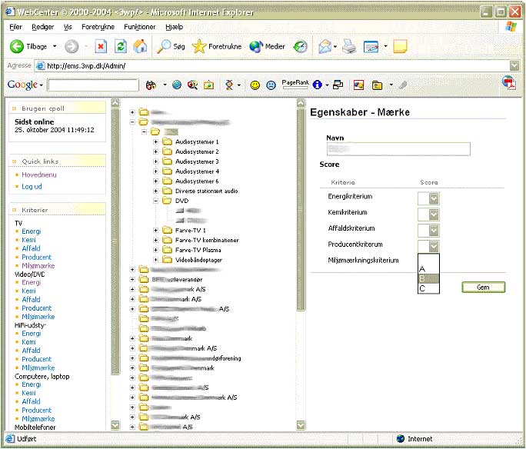Click the Print icon

tap(349, 46)
